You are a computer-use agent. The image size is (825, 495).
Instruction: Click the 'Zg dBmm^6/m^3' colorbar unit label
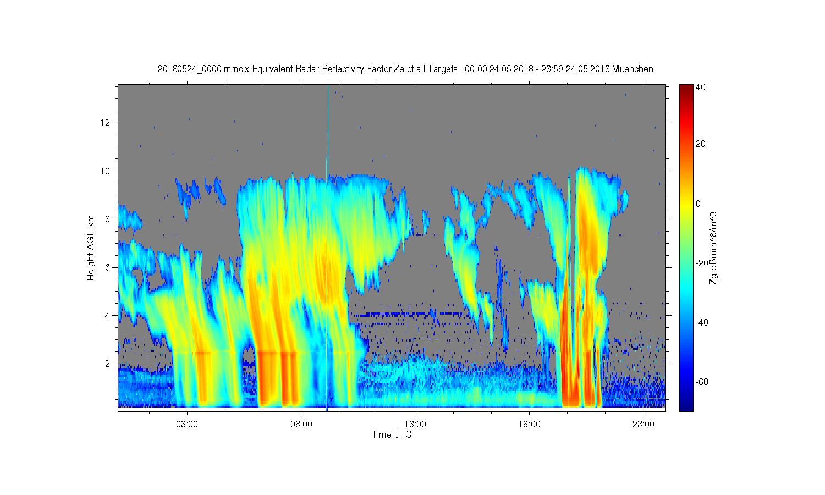[x=713, y=249]
